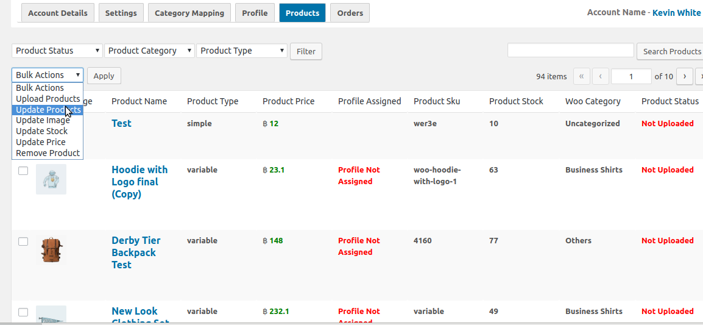Tick the Hoodie with Logo final checkbox
This screenshot has width=703, height=325.
tap(23, 171)
